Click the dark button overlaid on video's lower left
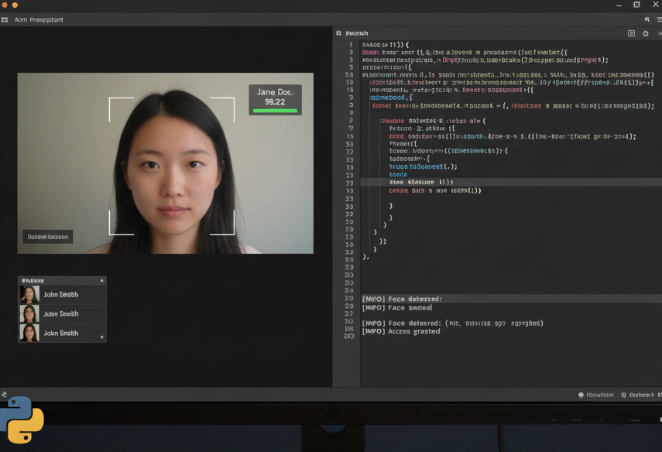The width and height of the screenshot is (662, 452). 48,237
